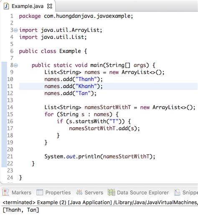Image resolution: width=198 pixels, height=215 pixels.
Task: Click line number 11 in gutter
Action: [x=10, y=86]
